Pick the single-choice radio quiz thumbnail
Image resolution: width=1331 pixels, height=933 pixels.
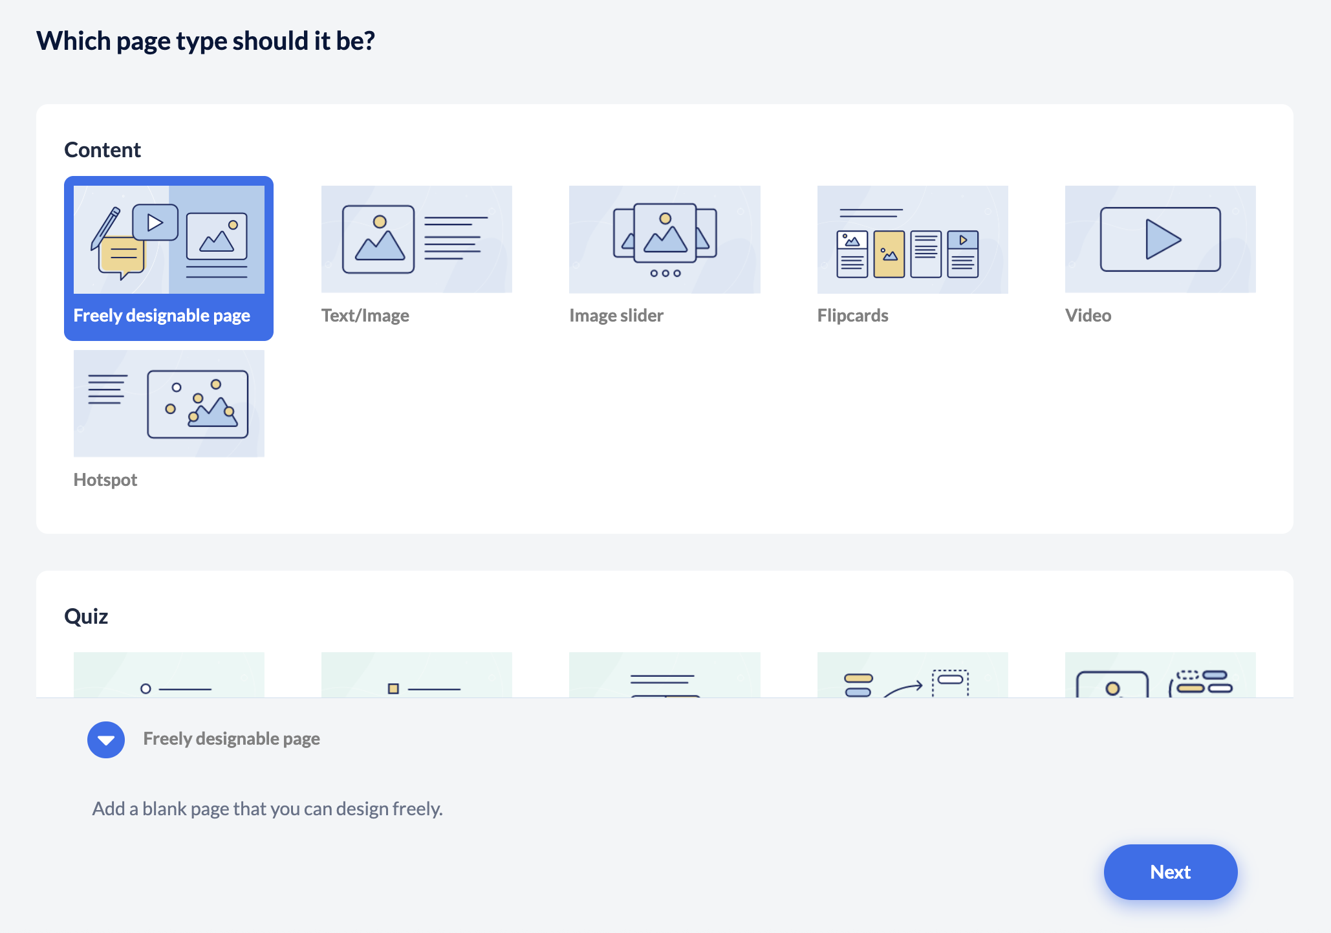click(x=169, y=675)
